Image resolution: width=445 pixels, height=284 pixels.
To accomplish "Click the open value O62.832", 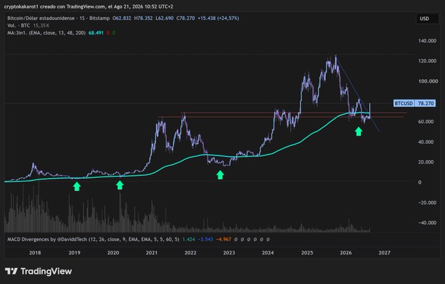I will point(122,18).
